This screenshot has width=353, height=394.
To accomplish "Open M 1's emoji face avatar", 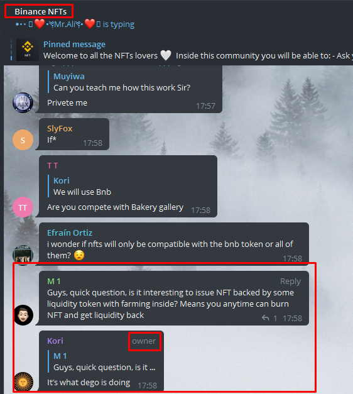I will pyautogui.click(x=24, y=315).
